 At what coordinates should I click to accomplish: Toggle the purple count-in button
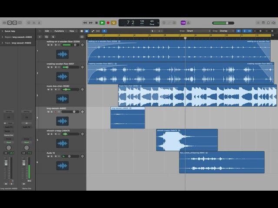click(x=183, y=23)
